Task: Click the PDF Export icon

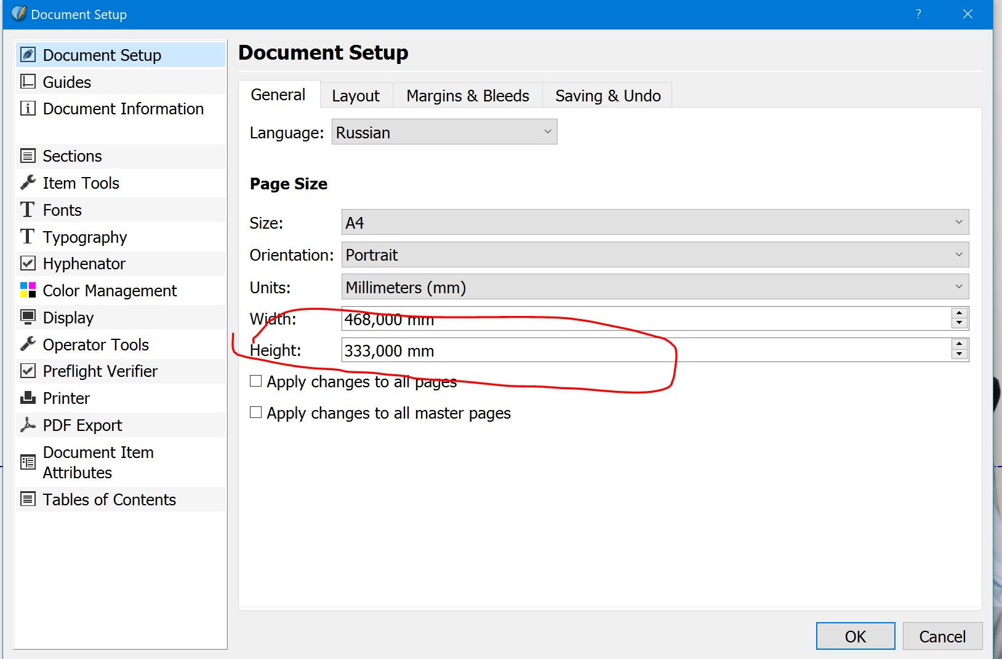Action: [x=28, y=425]
